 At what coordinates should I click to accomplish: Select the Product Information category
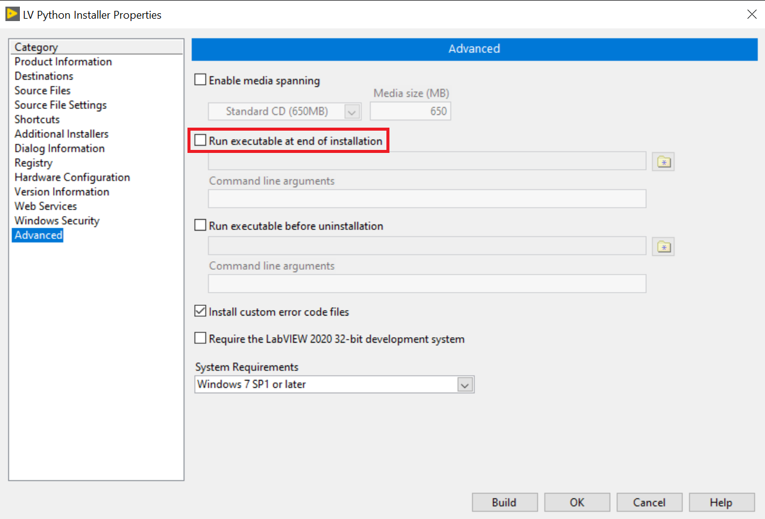63,61
